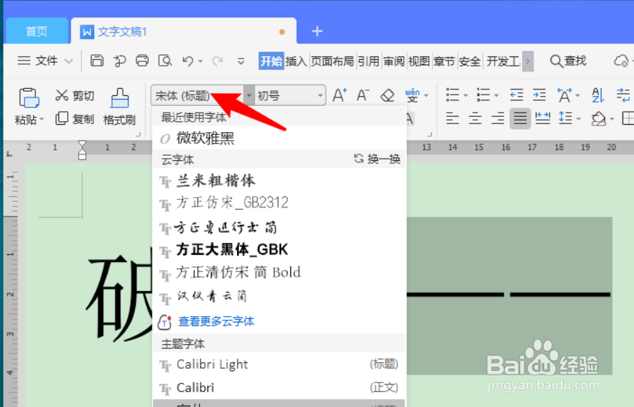Image resolution: width=634 pixels, height=407 pixels.
Task: Select the 方正仿宋_GB2312 font
Action: point(279,203)
